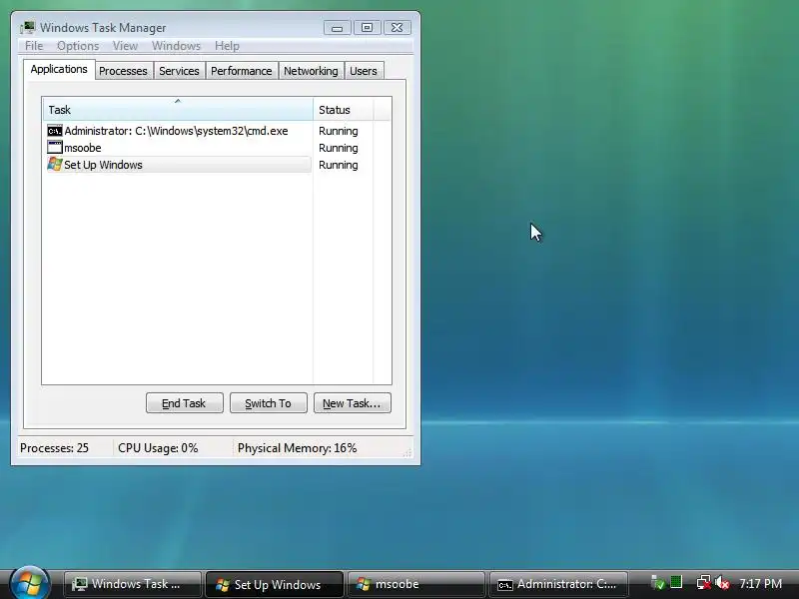
Task: Click the Task Manager title bar icon
Action: tap(28, 28)
